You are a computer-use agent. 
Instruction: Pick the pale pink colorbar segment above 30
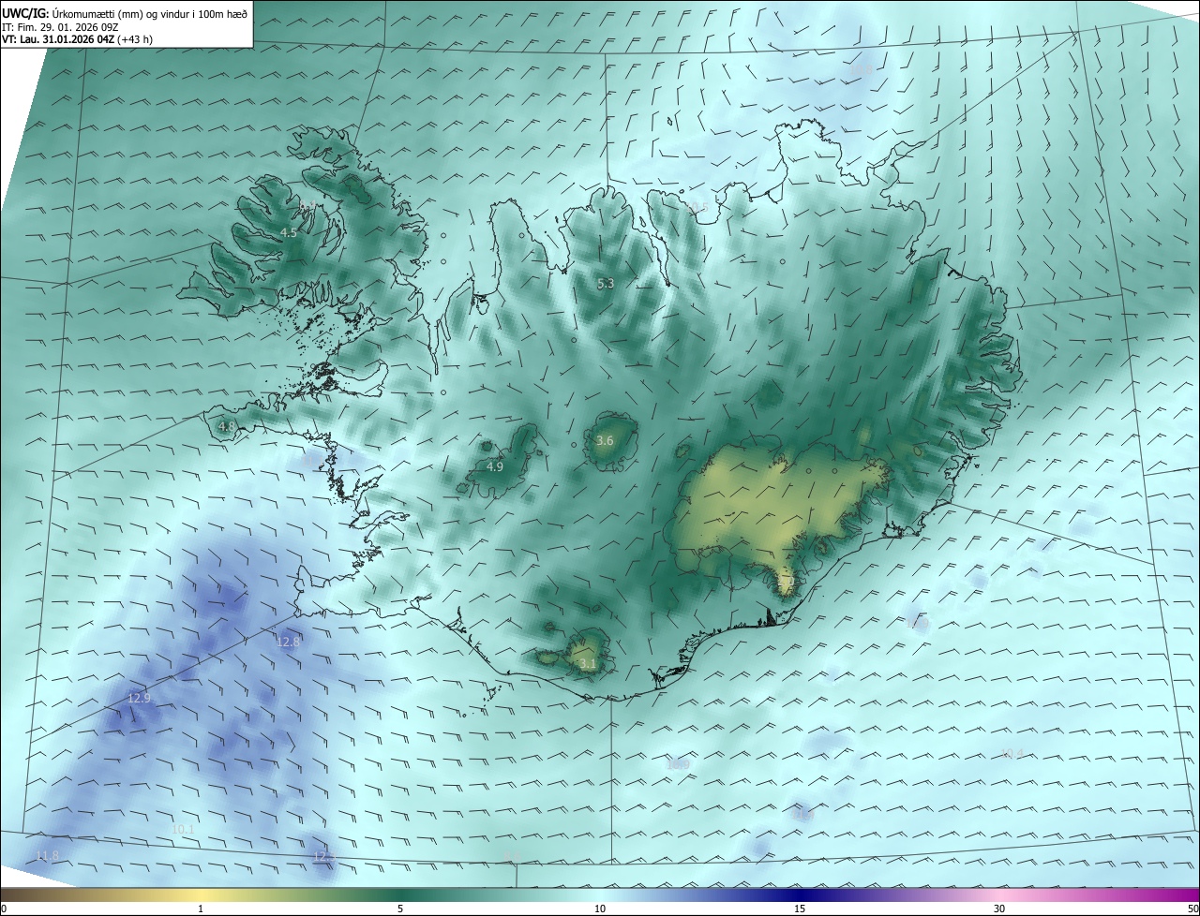[999, 894]
